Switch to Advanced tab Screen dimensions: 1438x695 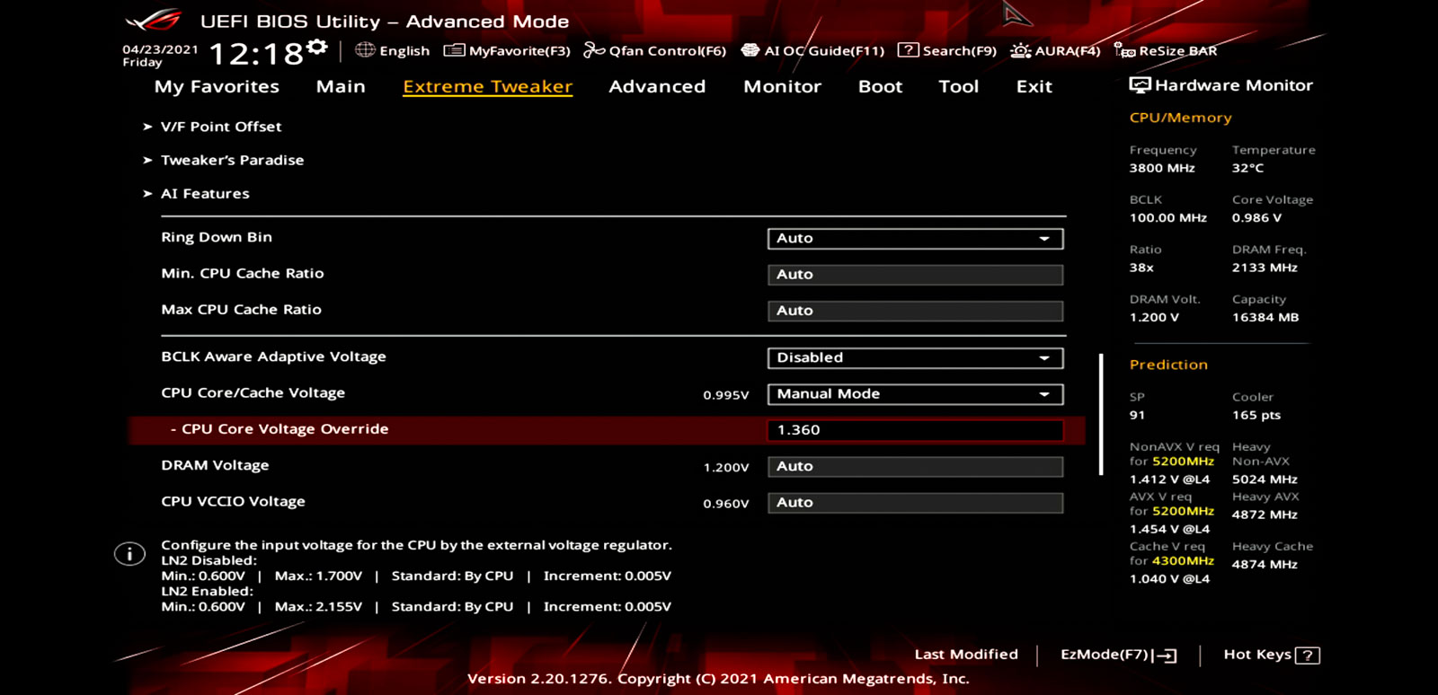657,86
